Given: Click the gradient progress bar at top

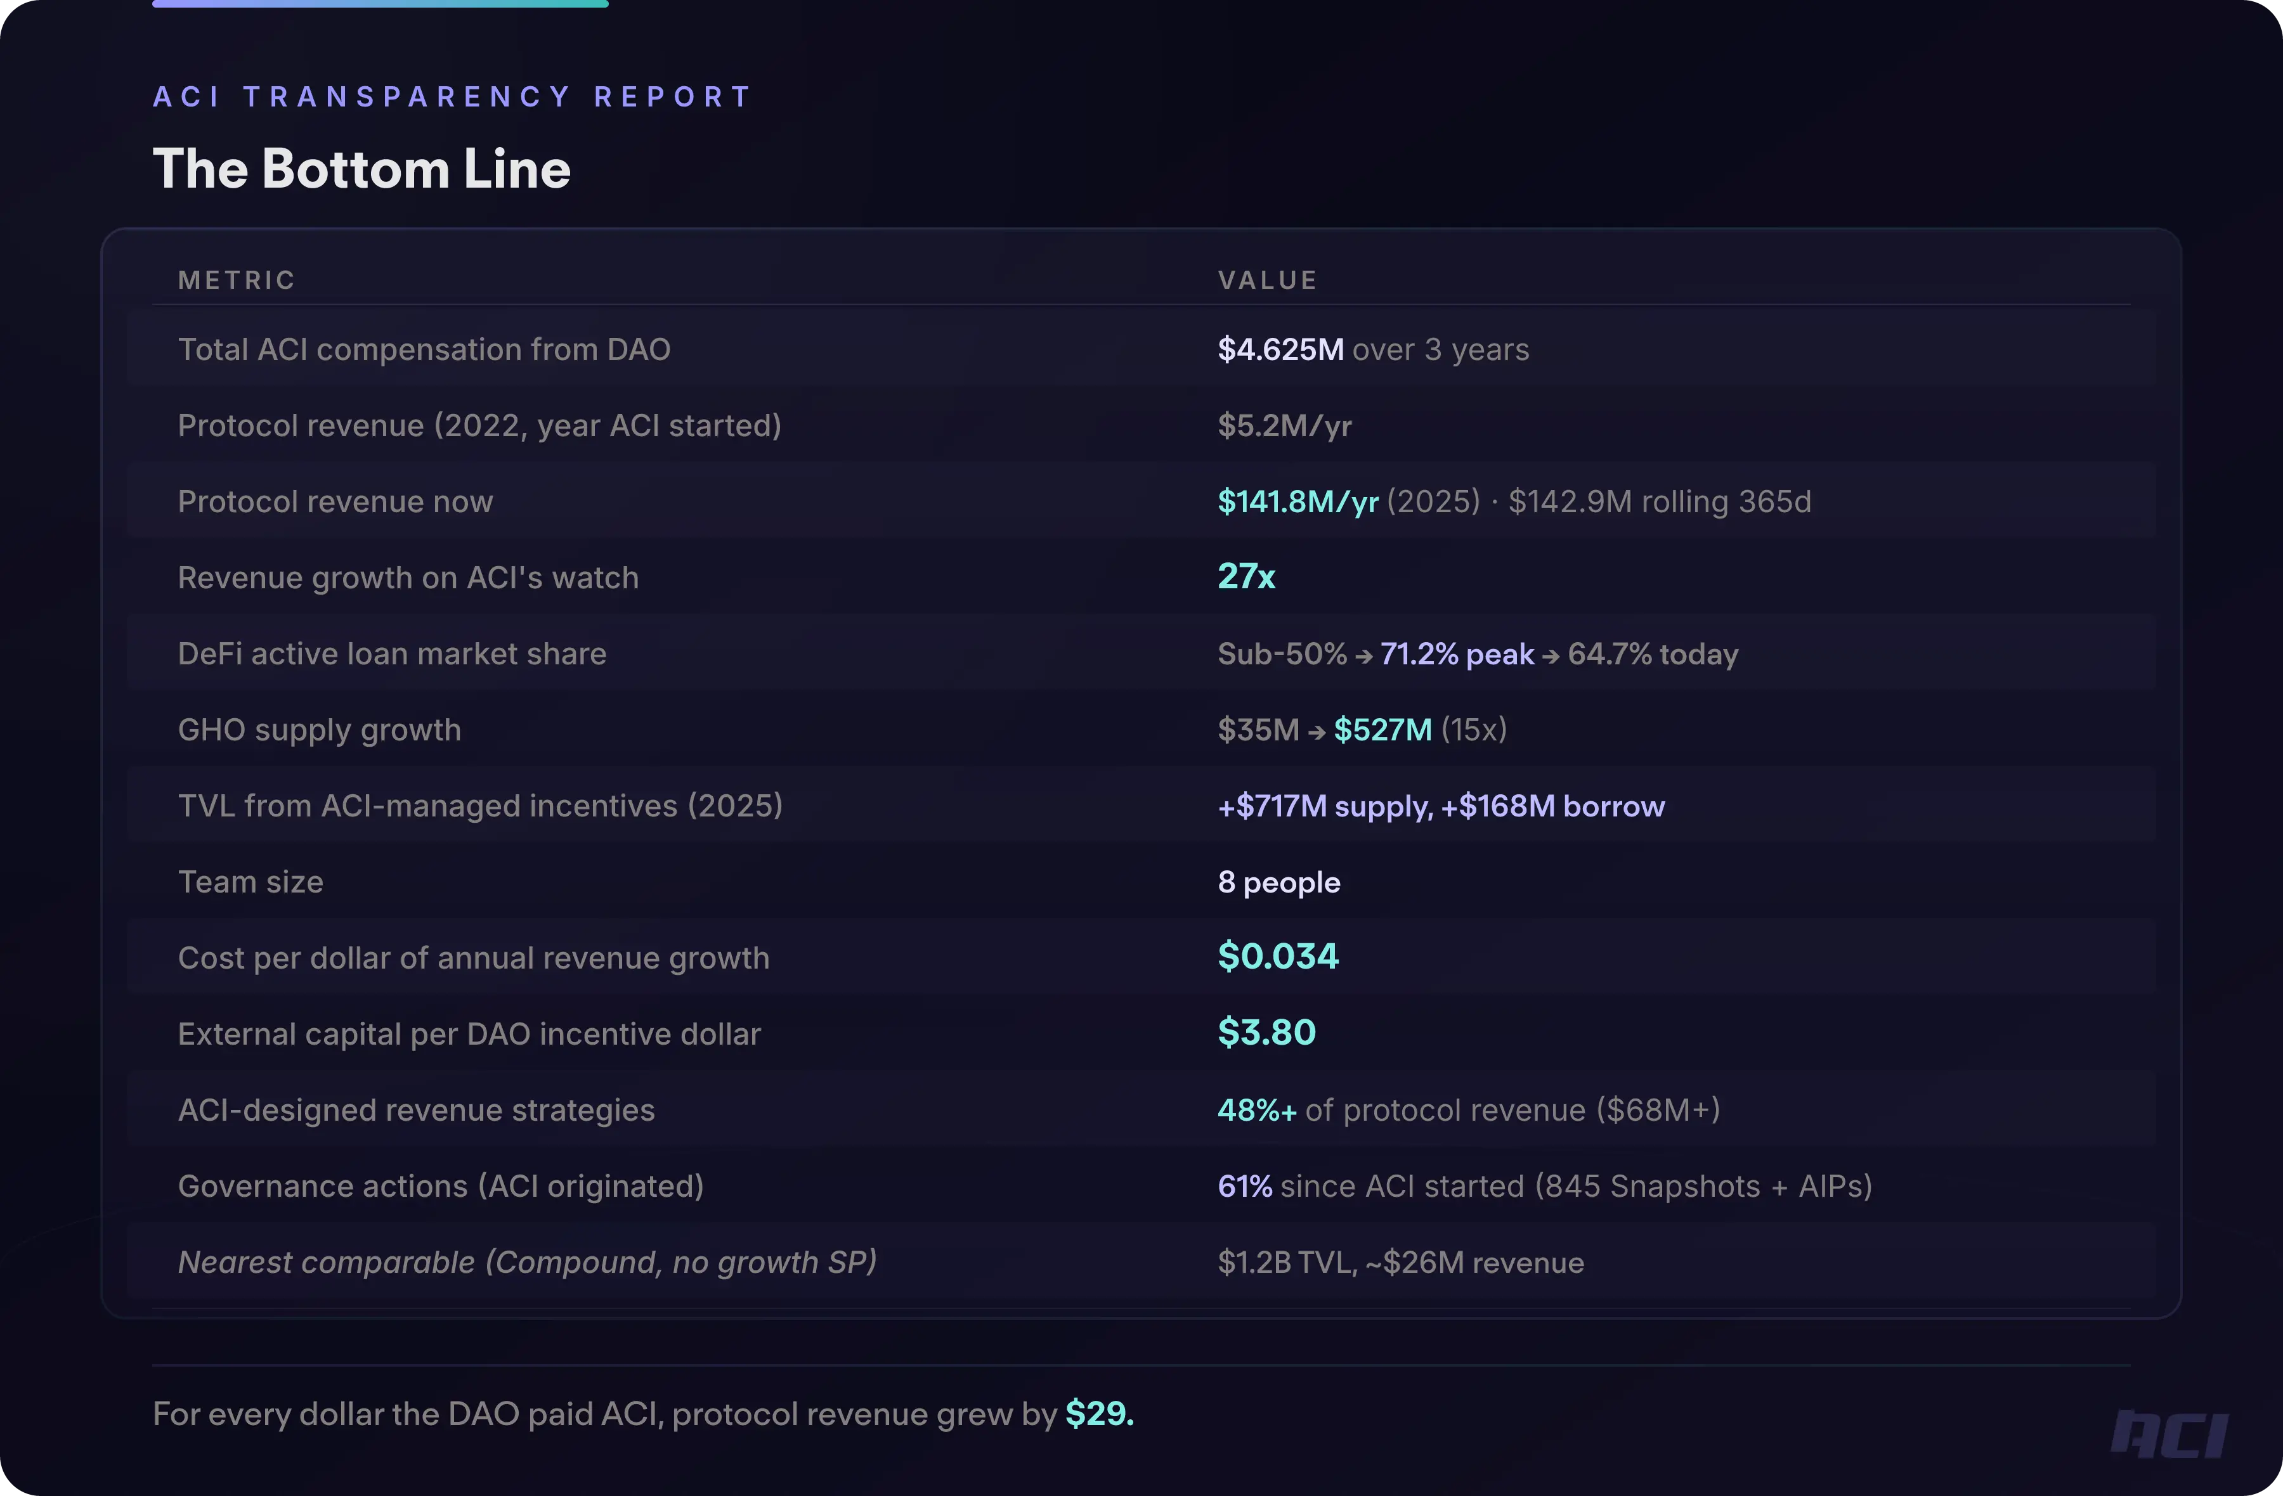Looking at the screenshot, I should pyautogui.click(x=380, y=4).
